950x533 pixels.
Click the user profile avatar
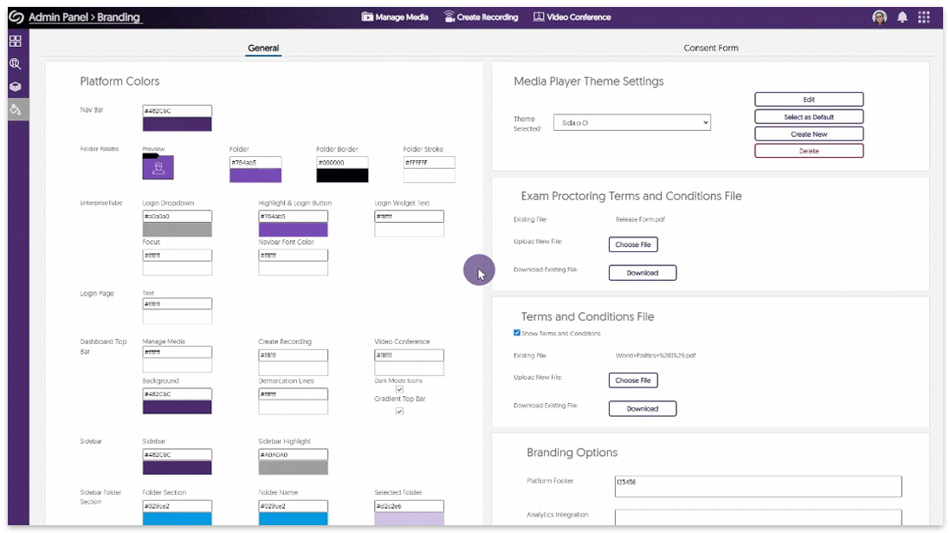(879, 17)
